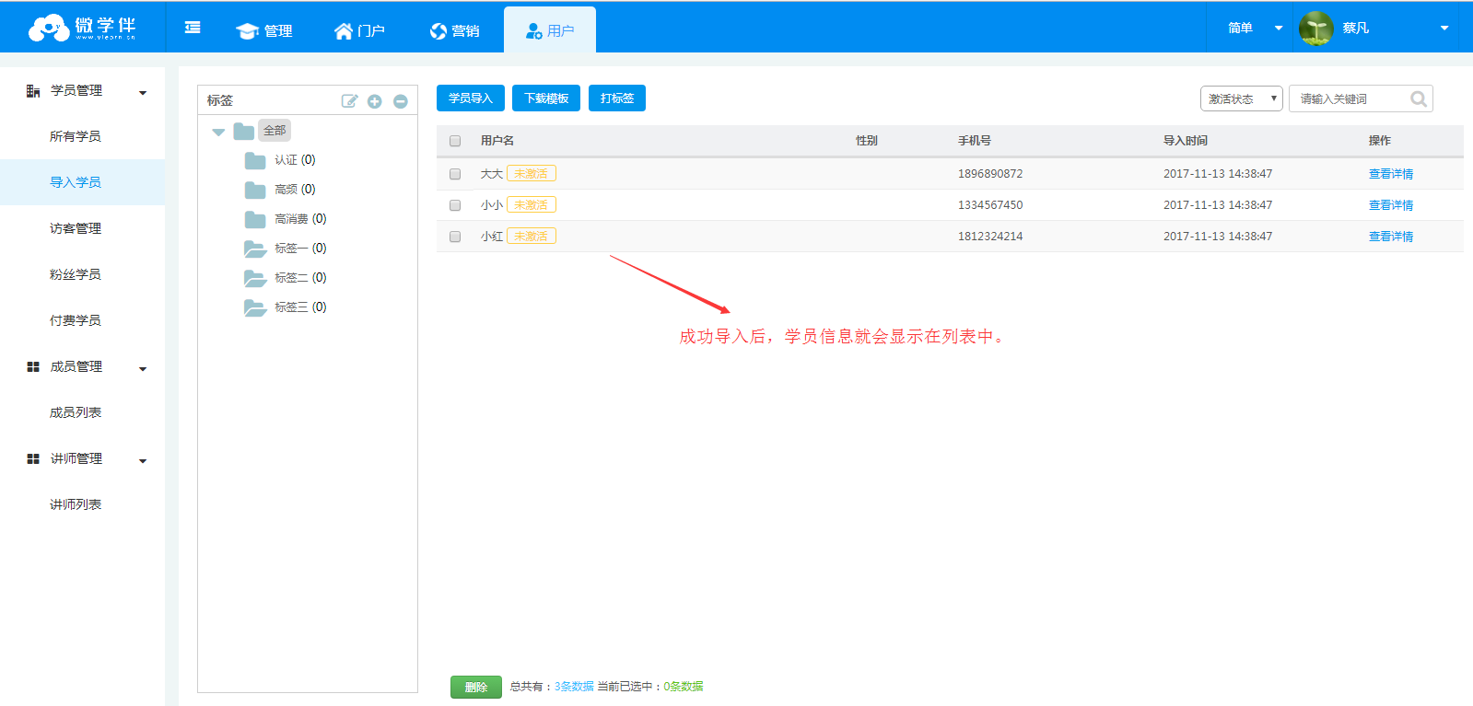
Task: Focus the keyword search input field
Action: (x=1350, y=98)
